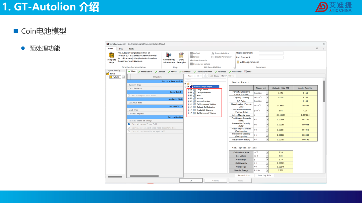Click the 1C folder icon in tree
Viewport: 362px width, 203px height.
click(x=188, y=84)
